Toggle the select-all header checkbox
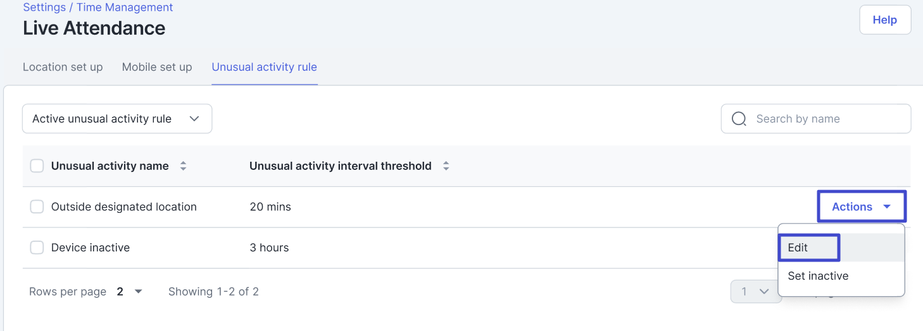 37,166
